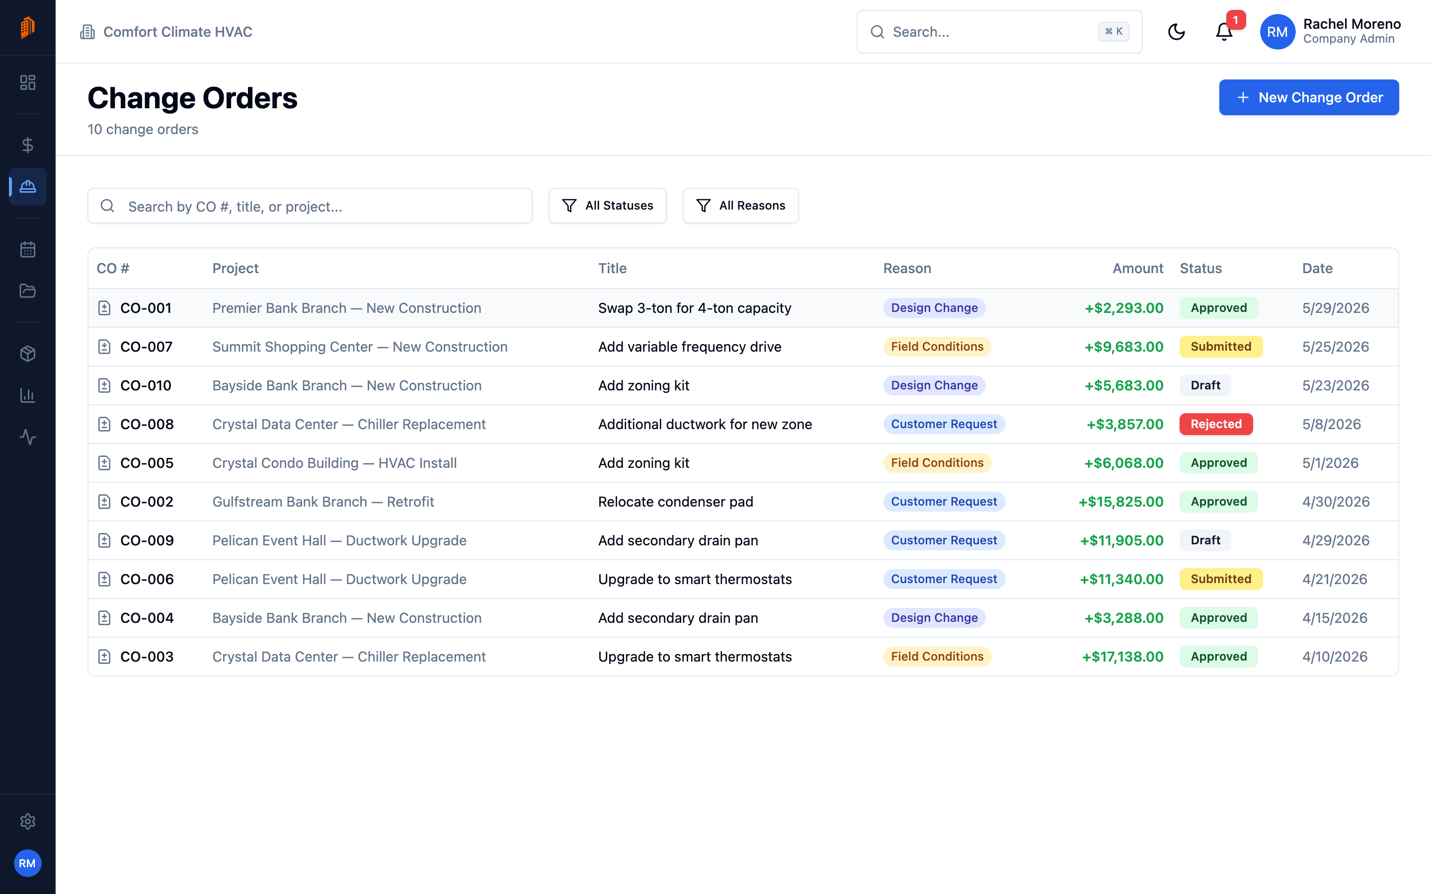Click the document icon for CO-004
Image resolution: width=1431 pixels, height=894 pixels.
pos(105,618)
